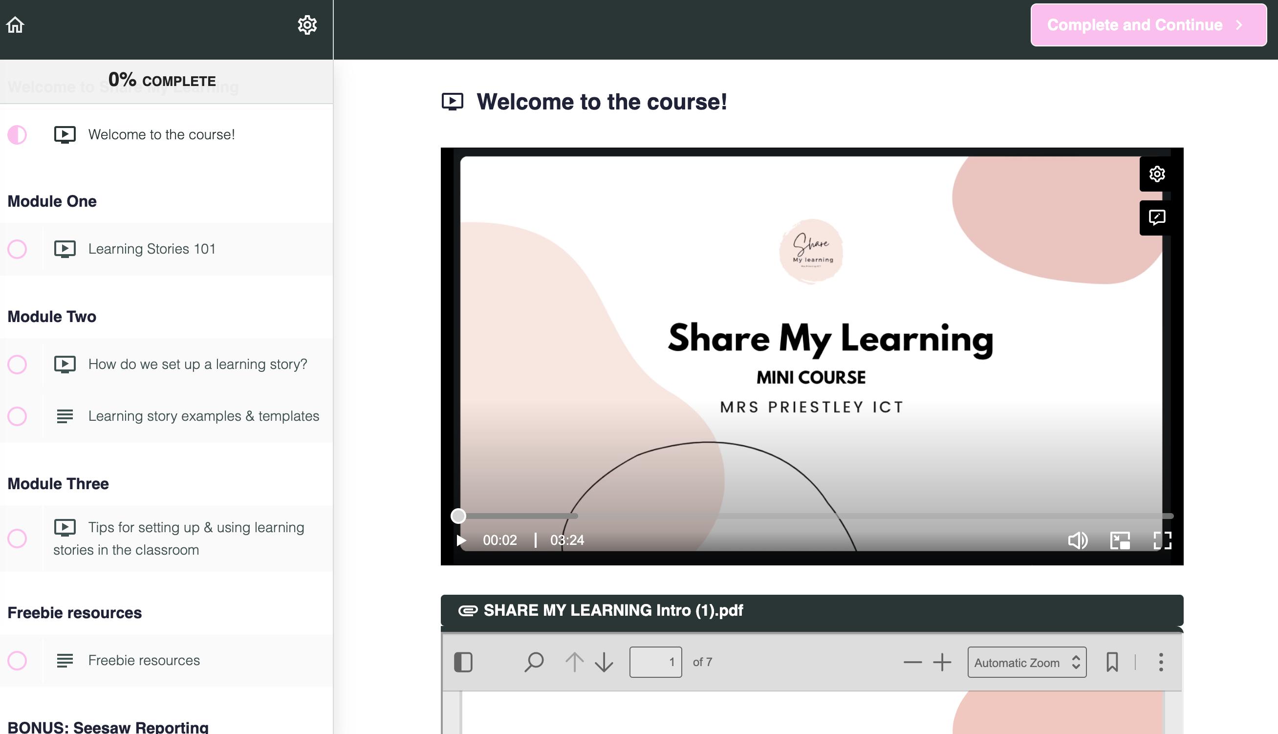The image size is (1278, 734).
Task: Click video icon beside Learning Stories 101
Action: (x=65, y=249)
